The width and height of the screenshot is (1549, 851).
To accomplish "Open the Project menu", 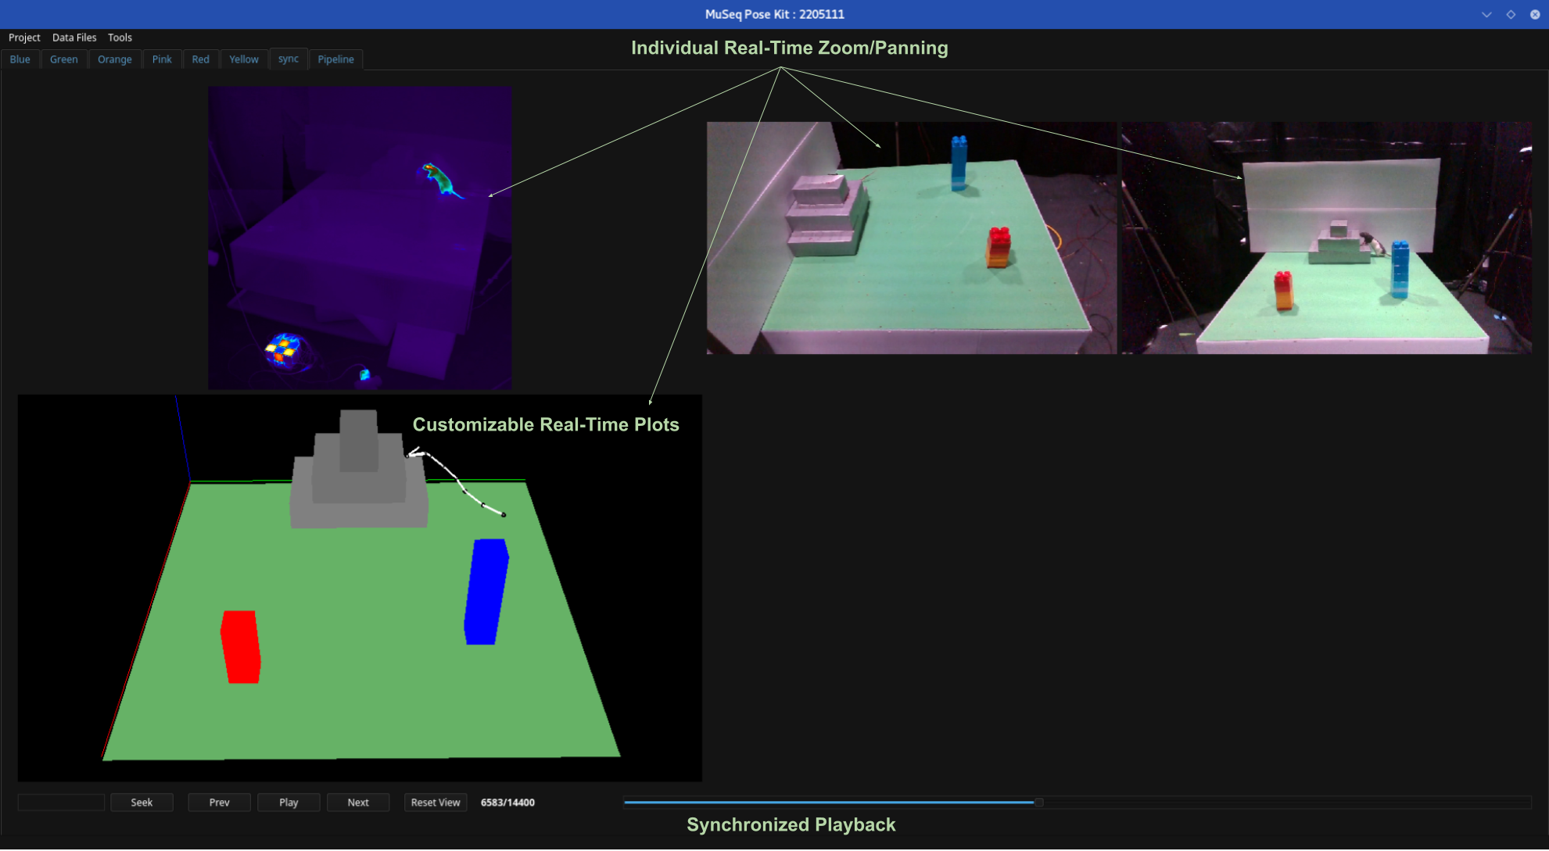I will [x=24, y=38].
